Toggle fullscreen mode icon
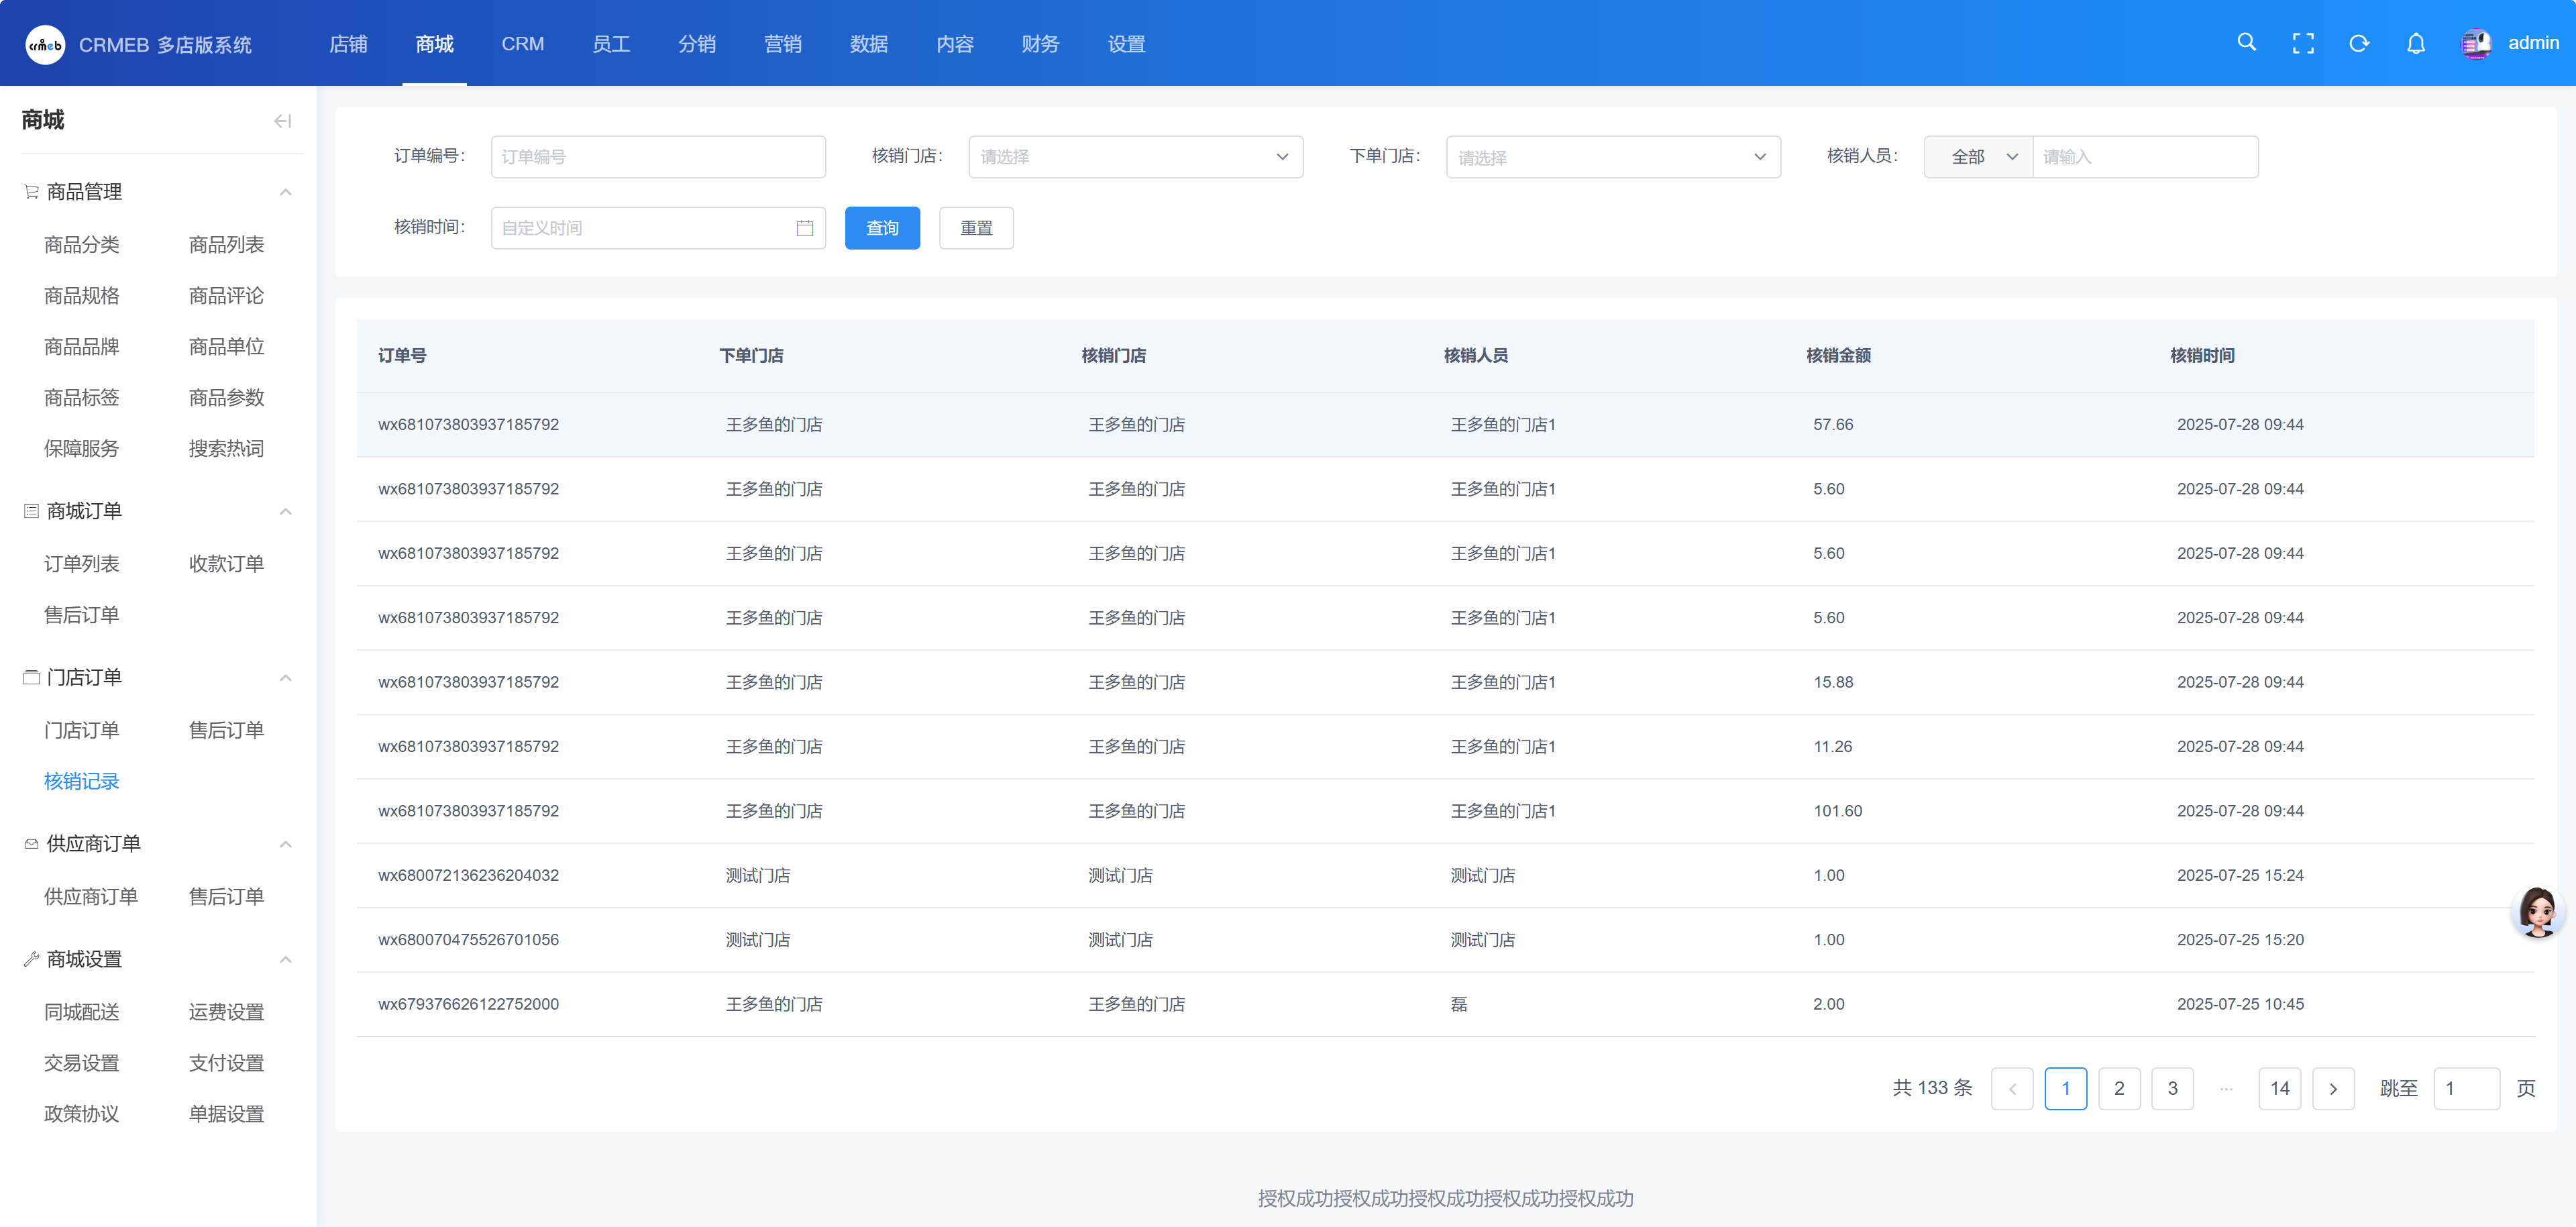2576x1227 pixels. (x=2303, y=43)
